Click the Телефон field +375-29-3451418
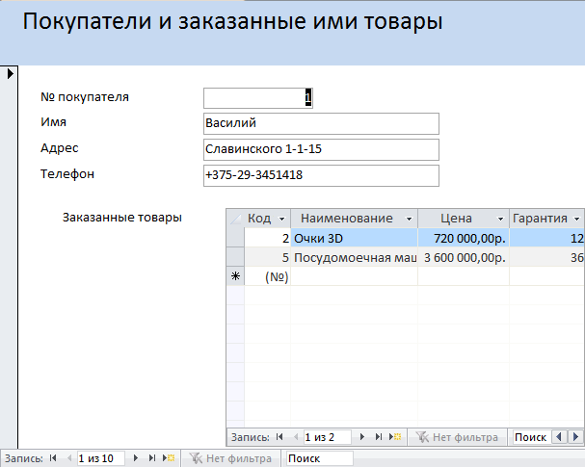The width and height of the screenshot is (585, 467). coord(321,175)
